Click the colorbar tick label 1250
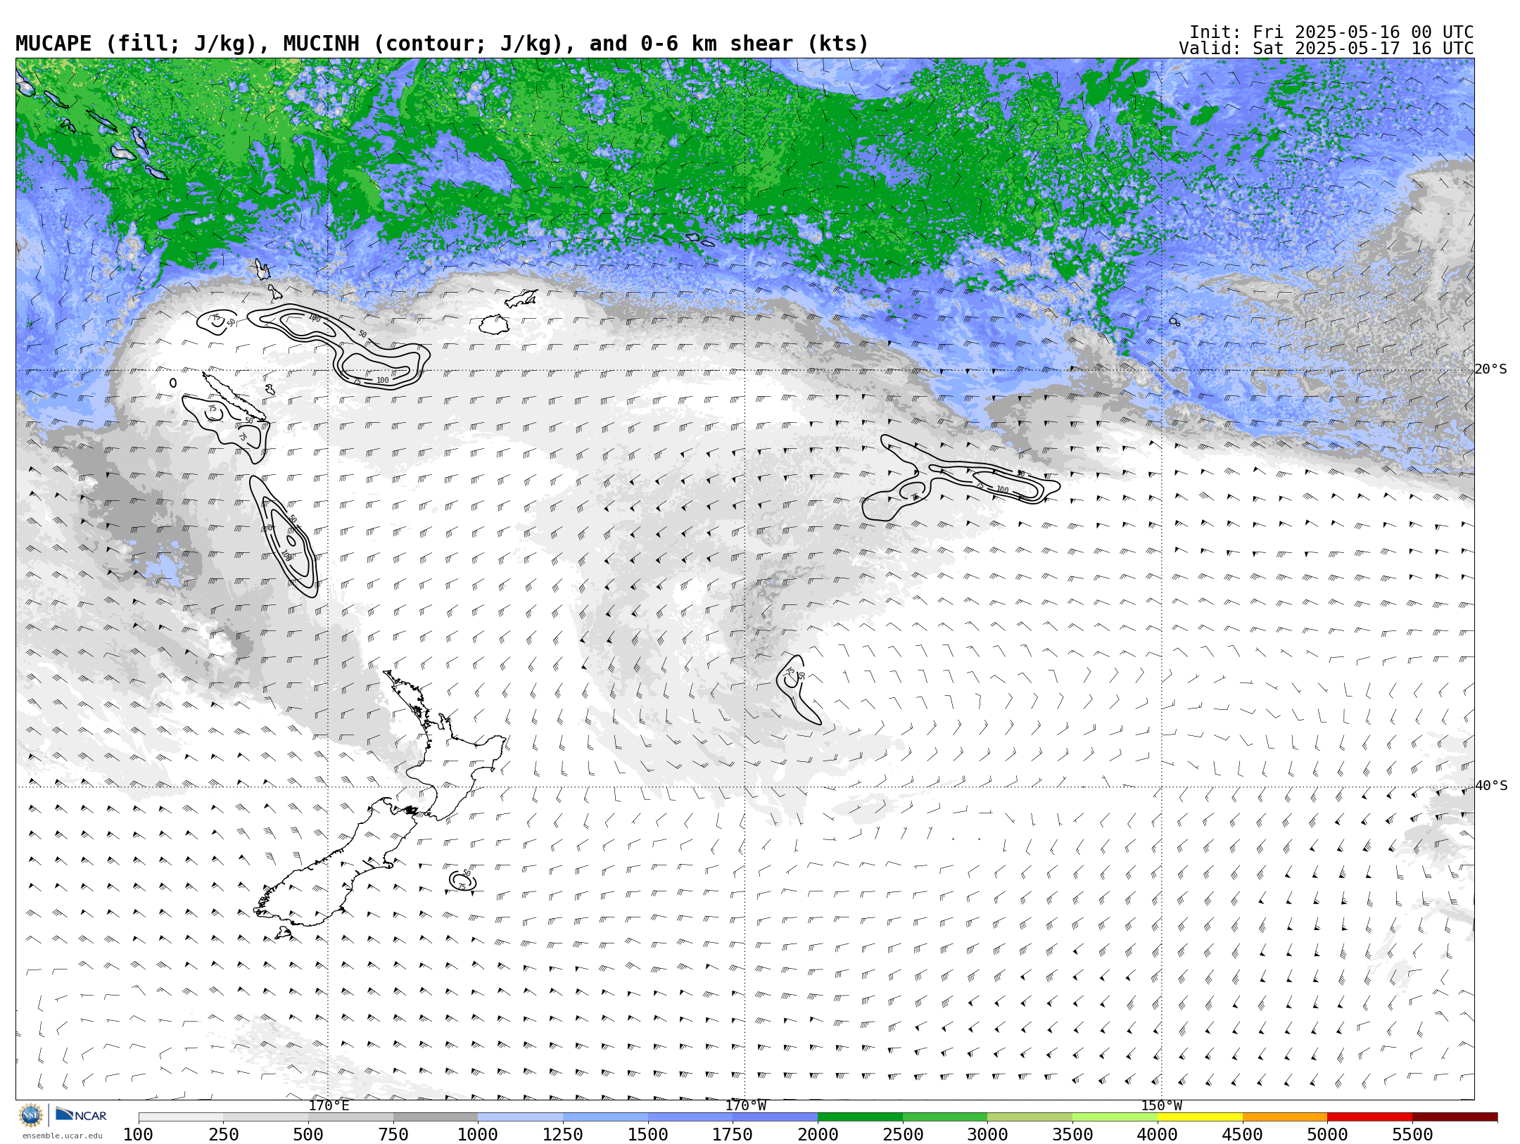 coord(563,1135)
